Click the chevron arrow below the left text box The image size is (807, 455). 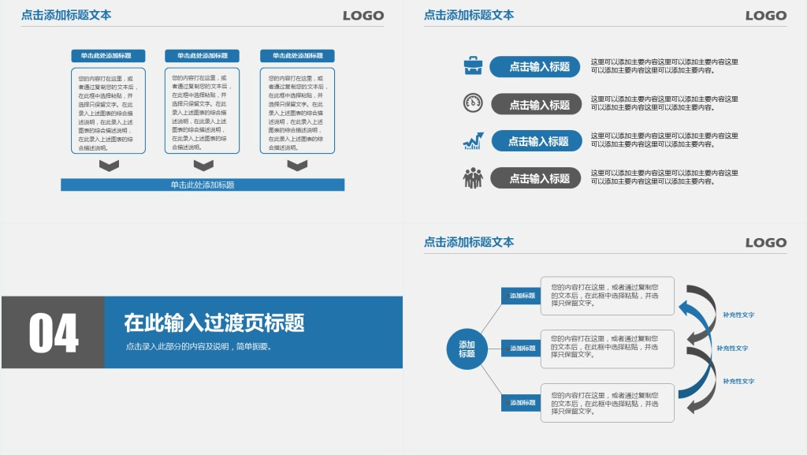pos(109,166)
